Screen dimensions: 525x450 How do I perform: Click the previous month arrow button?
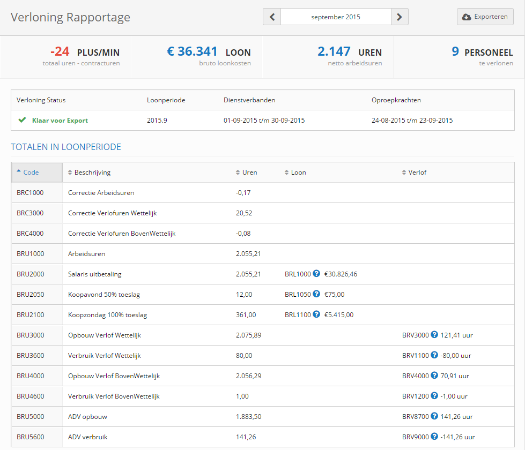pyautogui.click(x=272, y=17)
